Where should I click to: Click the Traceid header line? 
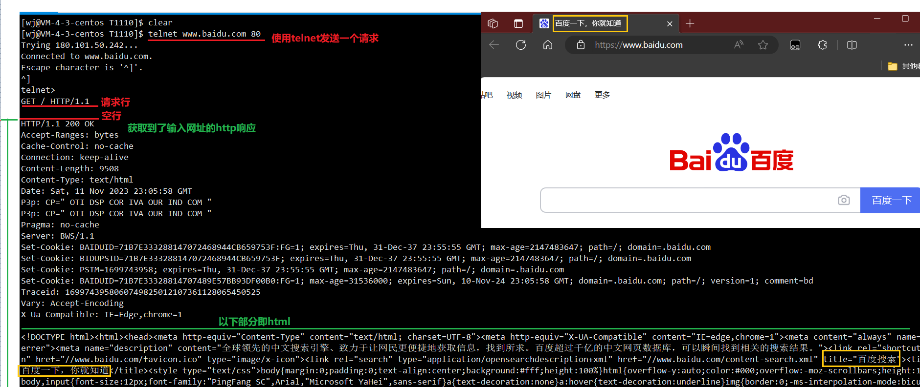tap(141, 292)
